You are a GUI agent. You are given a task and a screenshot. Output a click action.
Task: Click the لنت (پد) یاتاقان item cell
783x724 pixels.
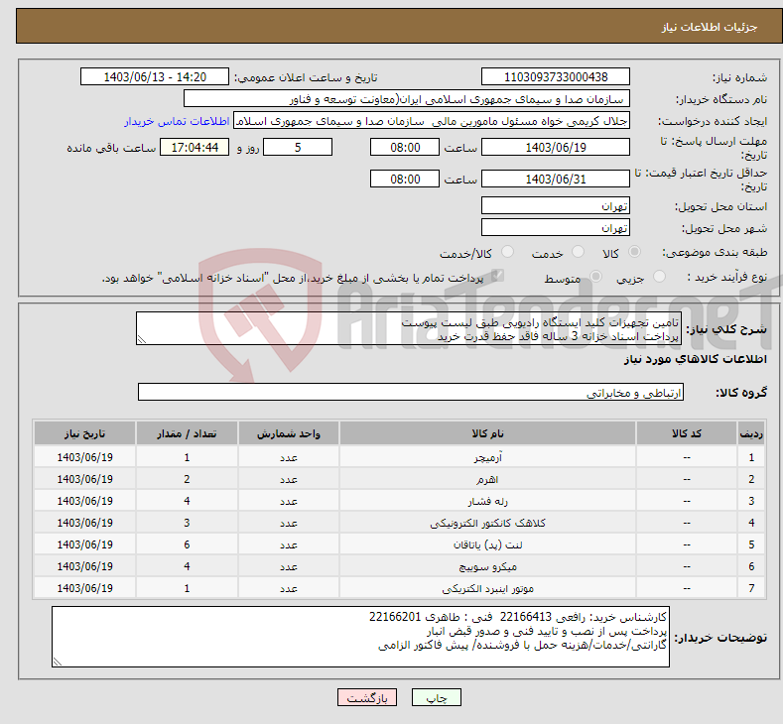pos(487,544)
